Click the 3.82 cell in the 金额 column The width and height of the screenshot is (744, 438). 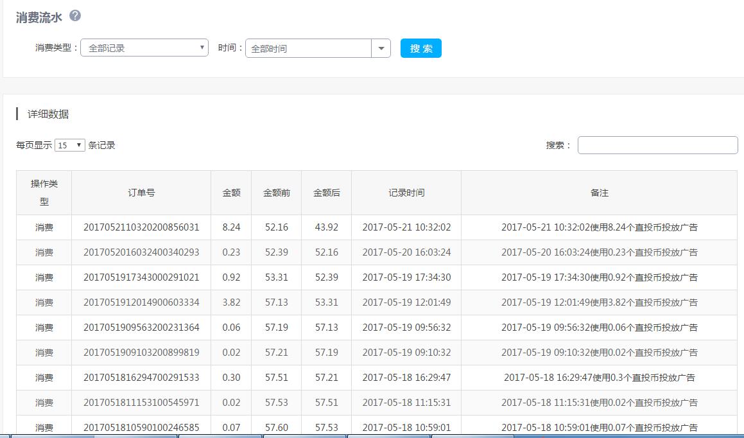[232, 302]
